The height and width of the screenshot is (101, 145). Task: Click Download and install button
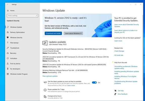tap(53, 33)
